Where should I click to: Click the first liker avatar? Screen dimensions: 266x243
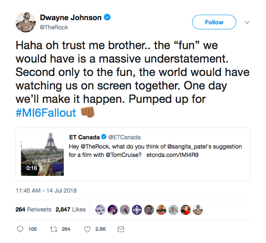[101, 209]
